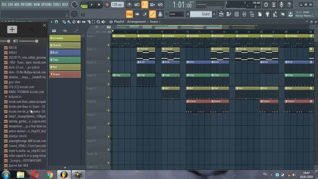
Task: Open the Channel rack view icon
Action: tap(237, 14)
